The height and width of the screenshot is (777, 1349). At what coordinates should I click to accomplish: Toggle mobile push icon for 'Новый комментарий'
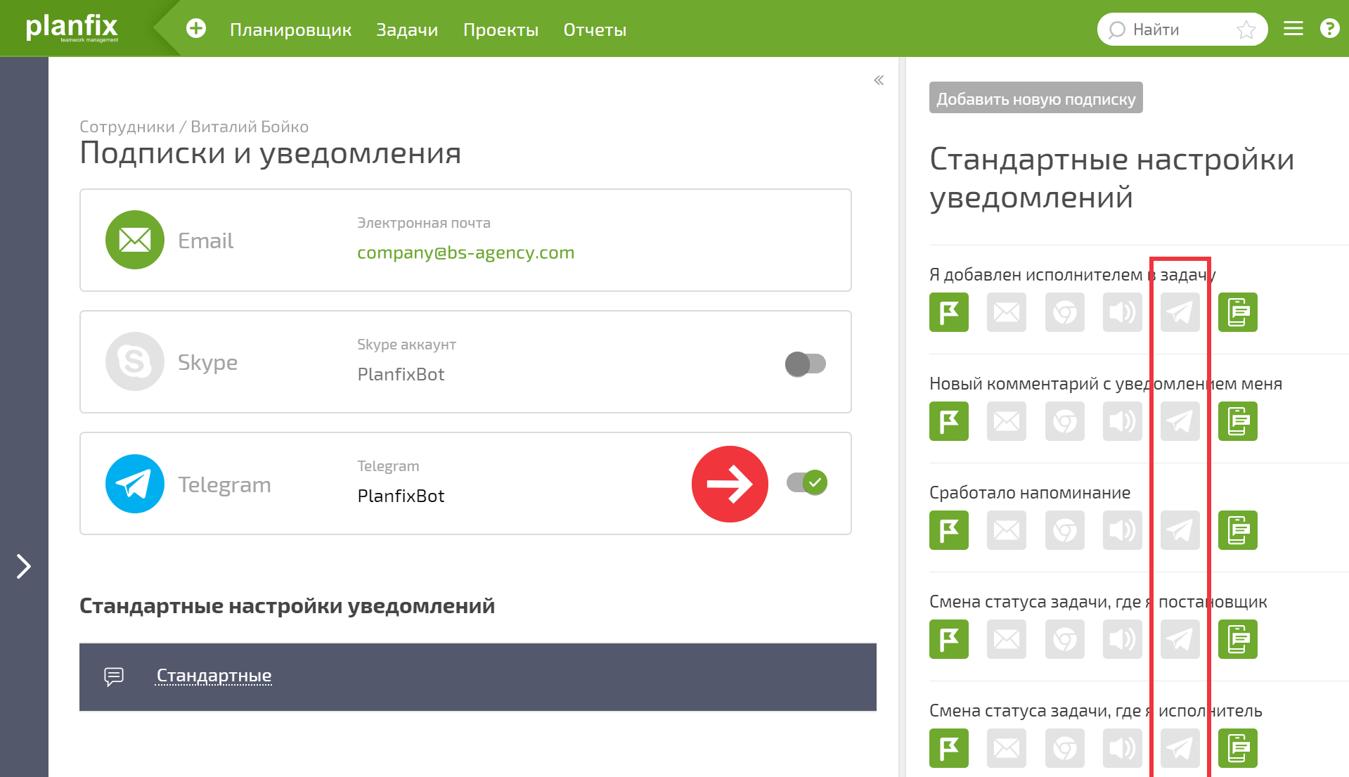[1238, 421]
